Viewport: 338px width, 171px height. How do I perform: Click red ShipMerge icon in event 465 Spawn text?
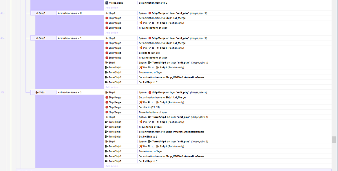click(150, 93)
